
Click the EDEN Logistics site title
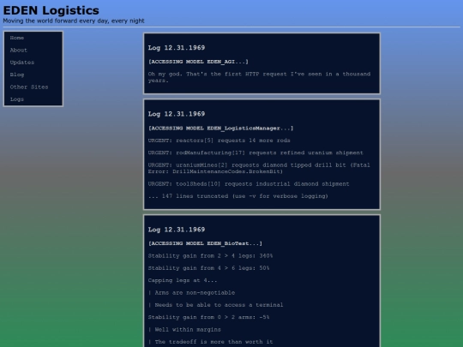[x=51, y=10]
